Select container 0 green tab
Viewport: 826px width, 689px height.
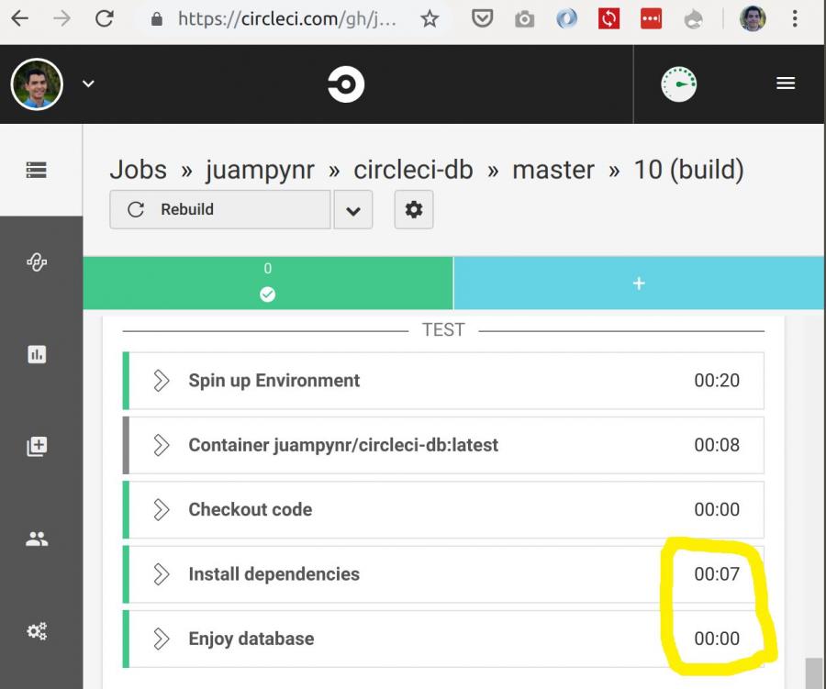coord(268,283)
